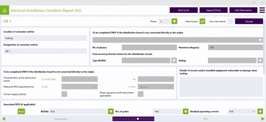Select the last page indicator dot
Viewport: 266px width, 122px height.
[x=153, y=119]
